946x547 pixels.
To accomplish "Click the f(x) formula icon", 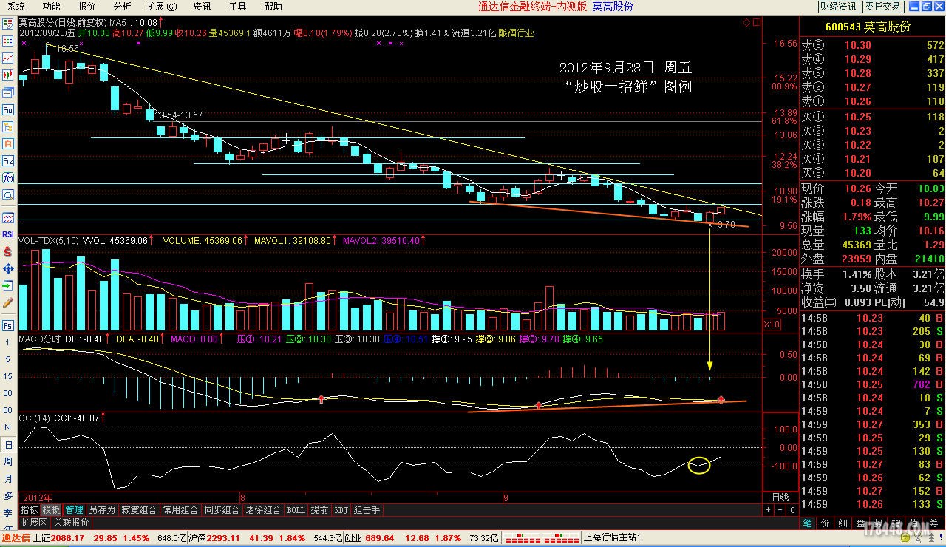I will click(x=8, y=177).
